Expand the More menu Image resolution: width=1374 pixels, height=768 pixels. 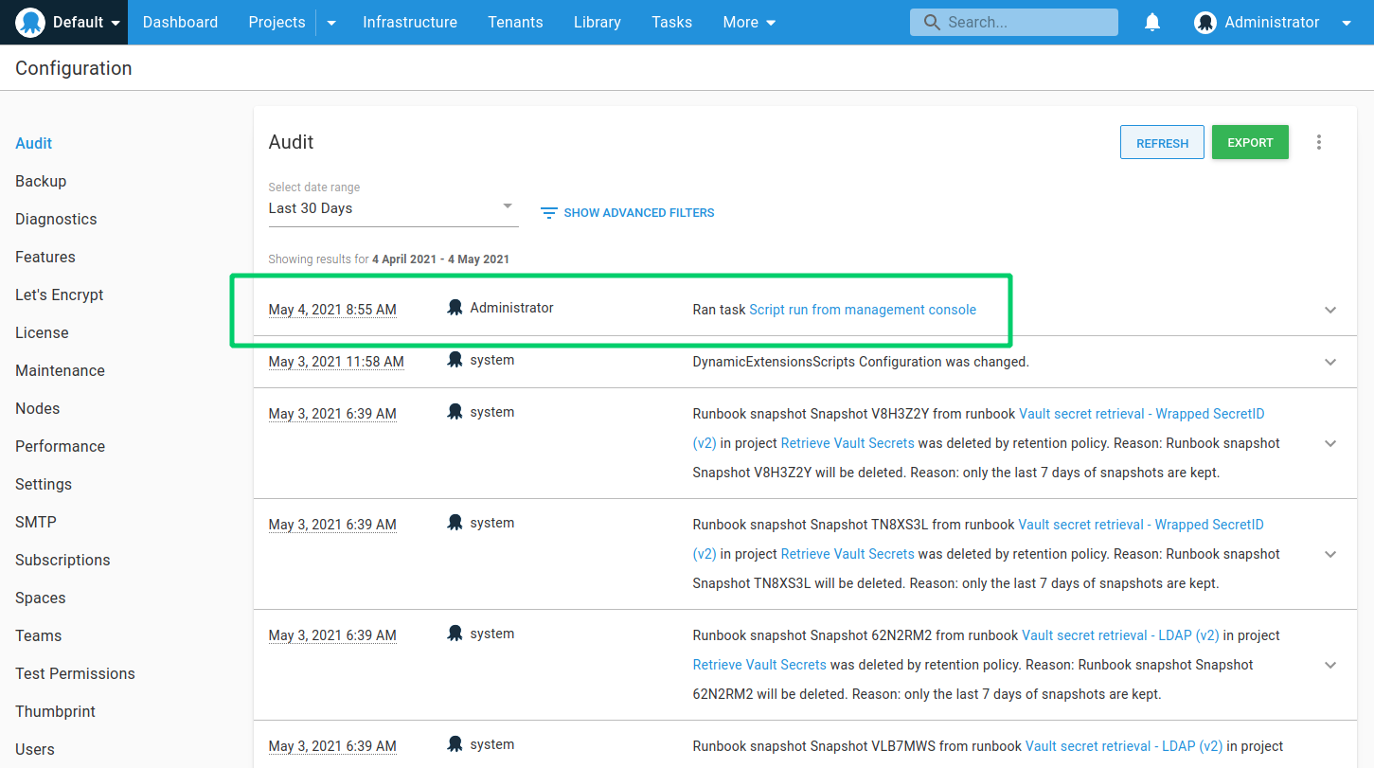pyautogui.click(x=749, y=22)
